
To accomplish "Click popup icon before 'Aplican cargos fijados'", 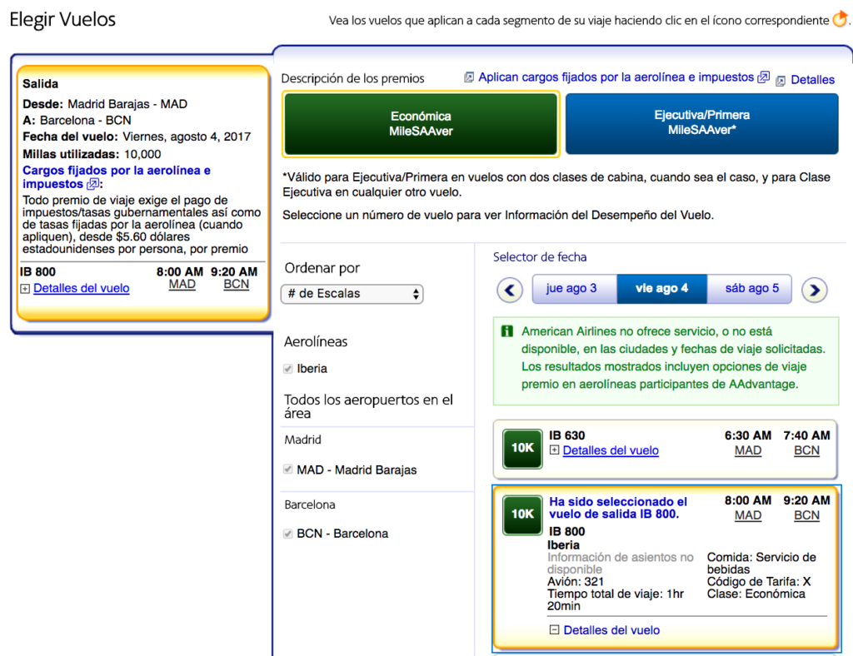I will [x=468, y=77].
